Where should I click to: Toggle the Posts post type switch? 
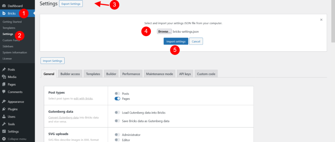point(117,94)
